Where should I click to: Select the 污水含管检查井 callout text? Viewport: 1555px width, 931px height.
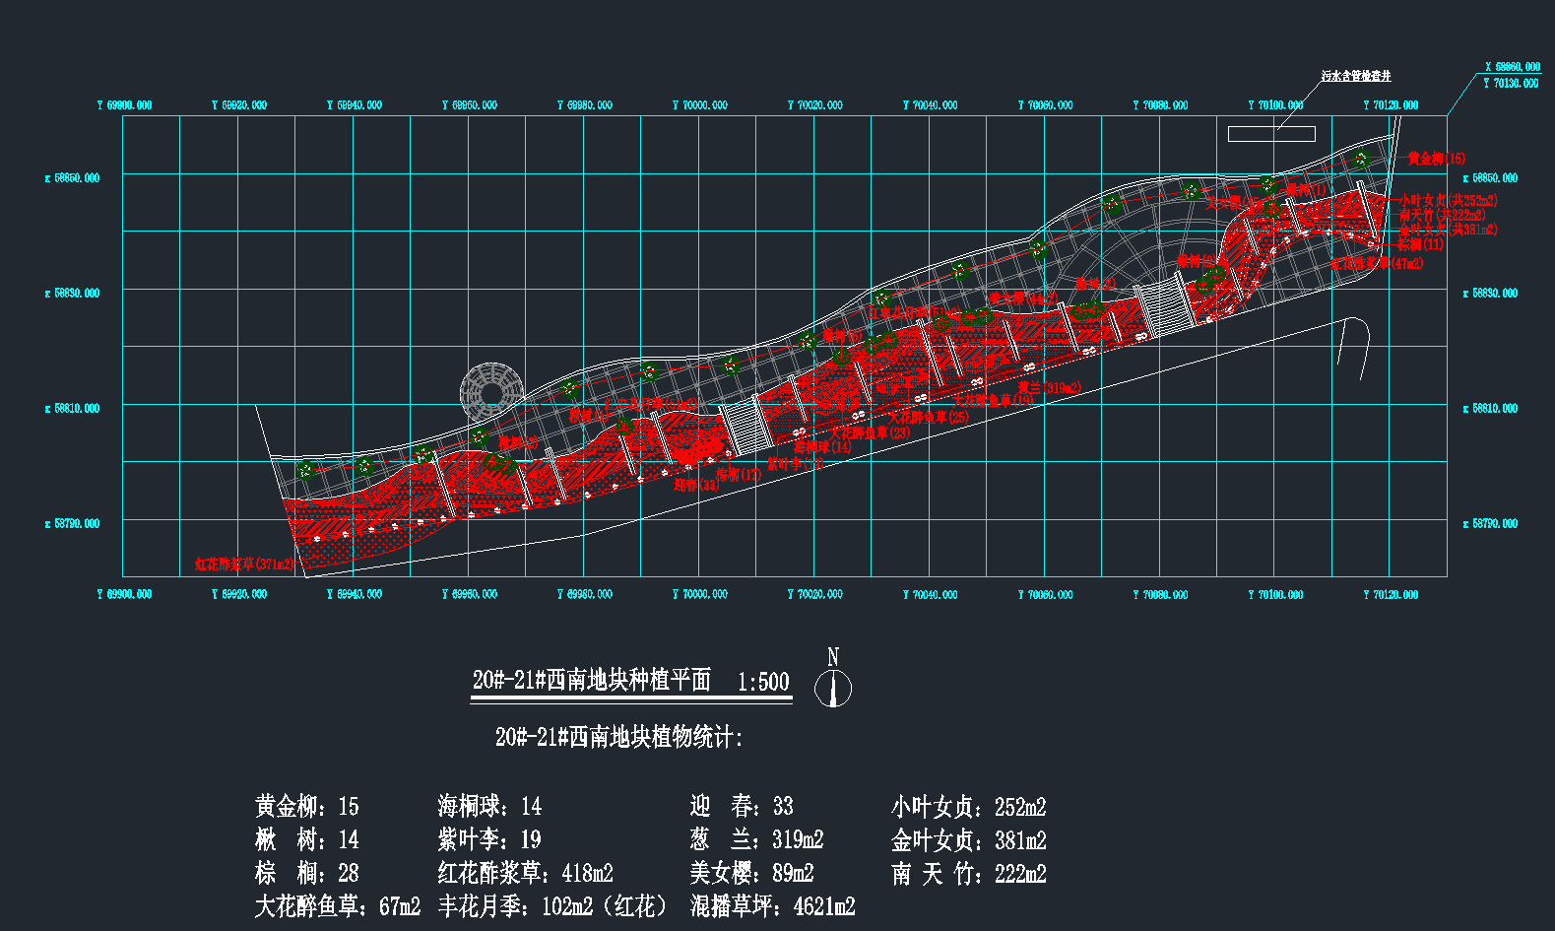(1355, 76)
